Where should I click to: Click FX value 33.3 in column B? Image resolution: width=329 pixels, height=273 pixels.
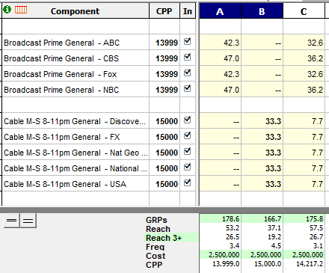[x=262, y=137]
